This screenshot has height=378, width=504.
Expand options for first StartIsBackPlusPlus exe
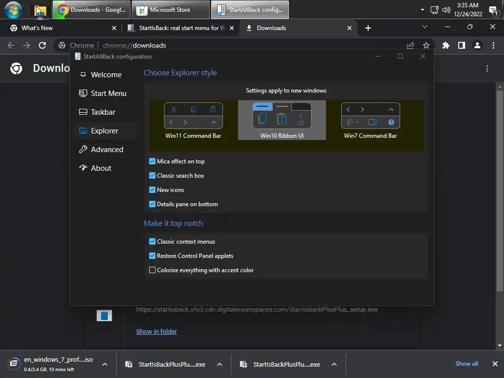pyautogui.click(x=220, y=364)
